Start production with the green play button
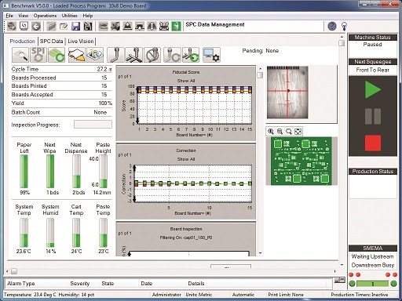Viewport: 402px width, 301px height. 373,89
